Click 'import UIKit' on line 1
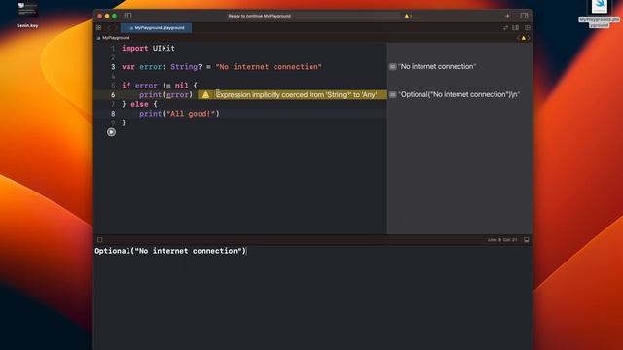The width and height of the screenshot is (623, 350). tap(148, 48)
